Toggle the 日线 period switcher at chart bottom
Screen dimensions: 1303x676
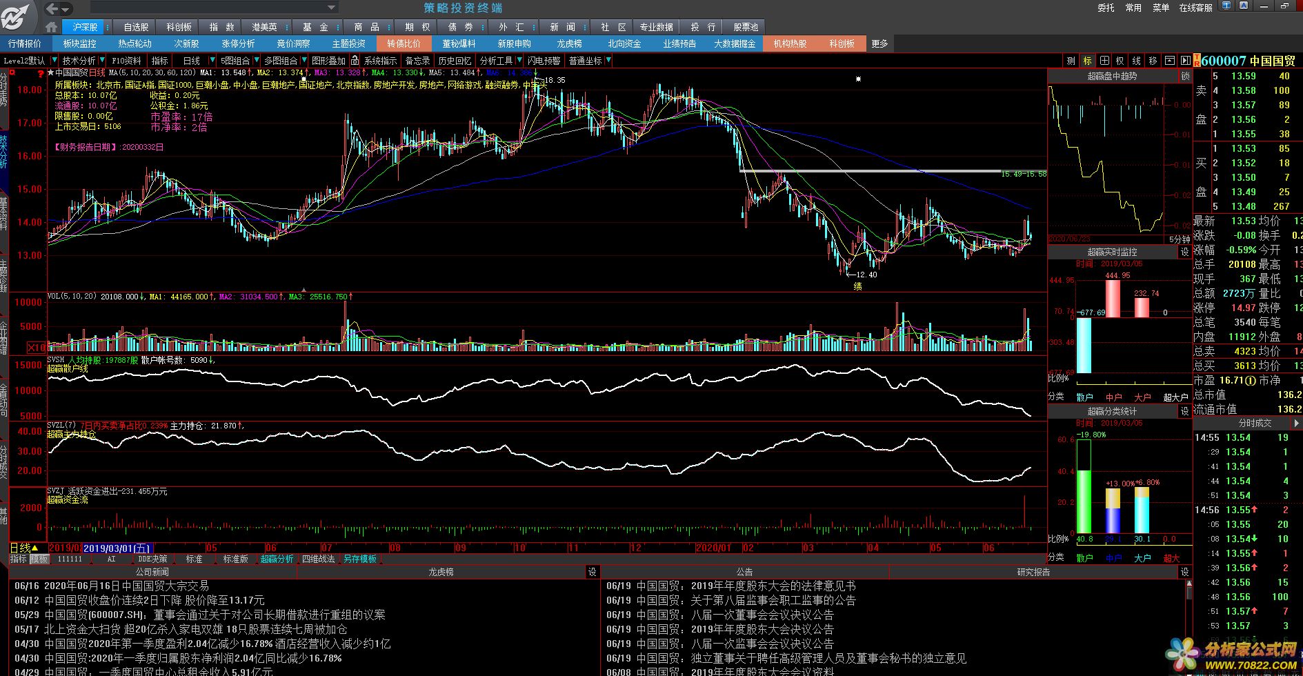(x=25, y=548)
